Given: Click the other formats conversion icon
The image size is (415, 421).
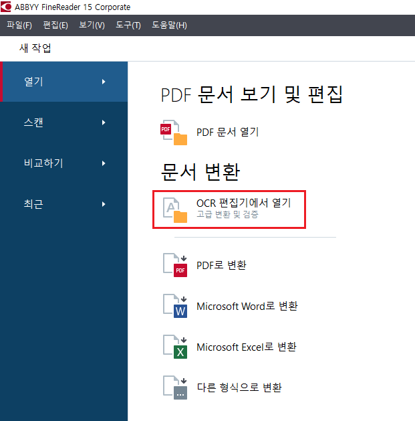Looking at the screenshot, I should pos(175,388).
